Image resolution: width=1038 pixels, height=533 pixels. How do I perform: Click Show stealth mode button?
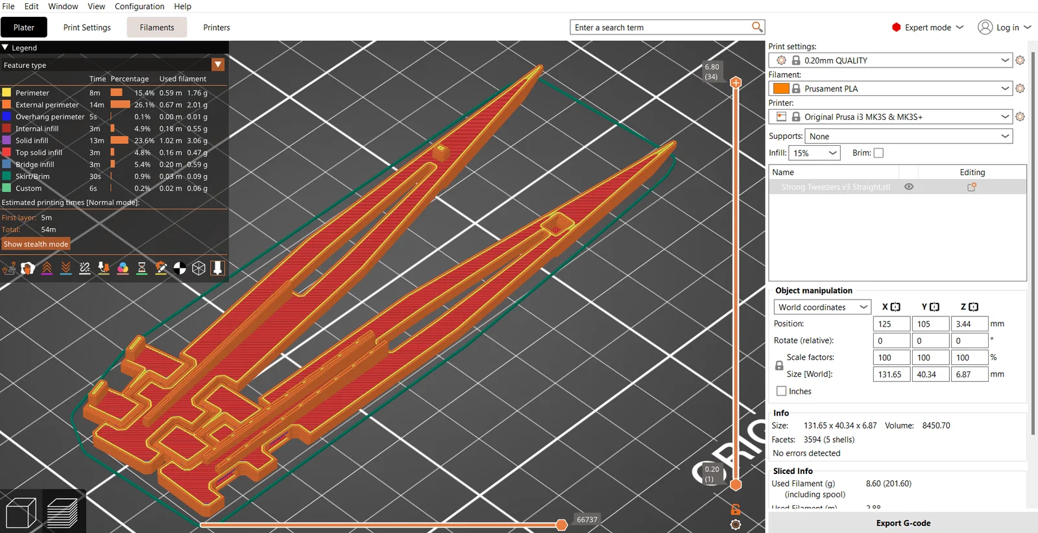coord(36,244)
